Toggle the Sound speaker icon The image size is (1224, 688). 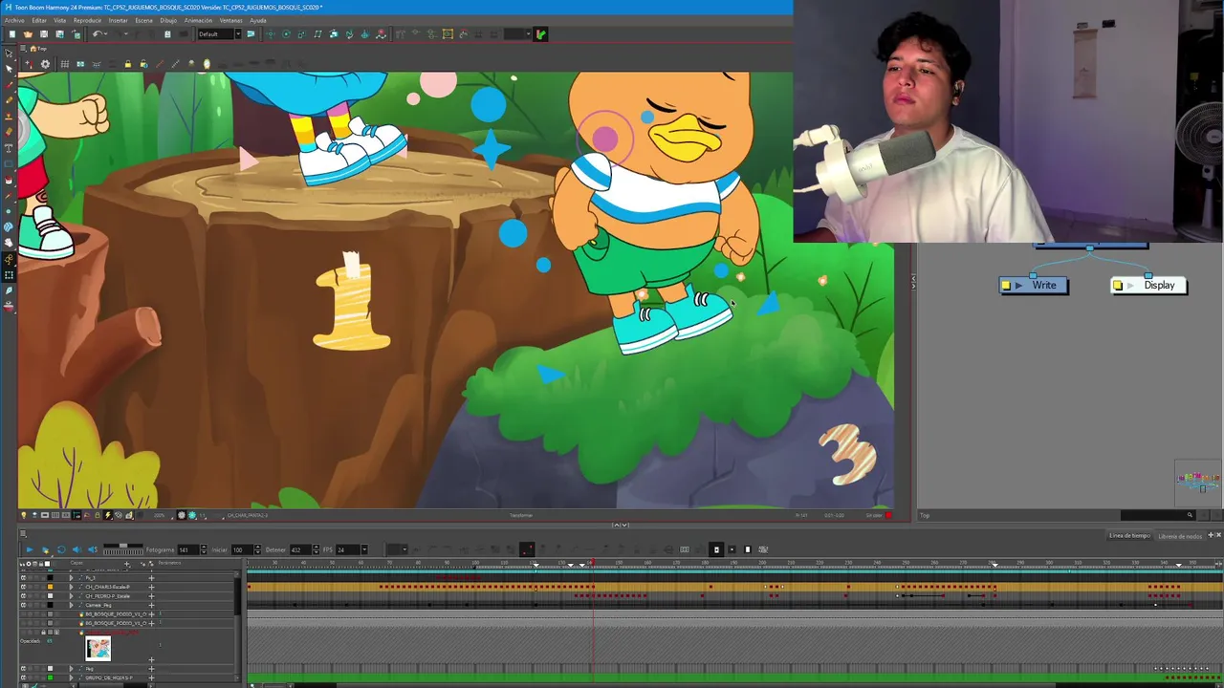click(x=76, y=549)
